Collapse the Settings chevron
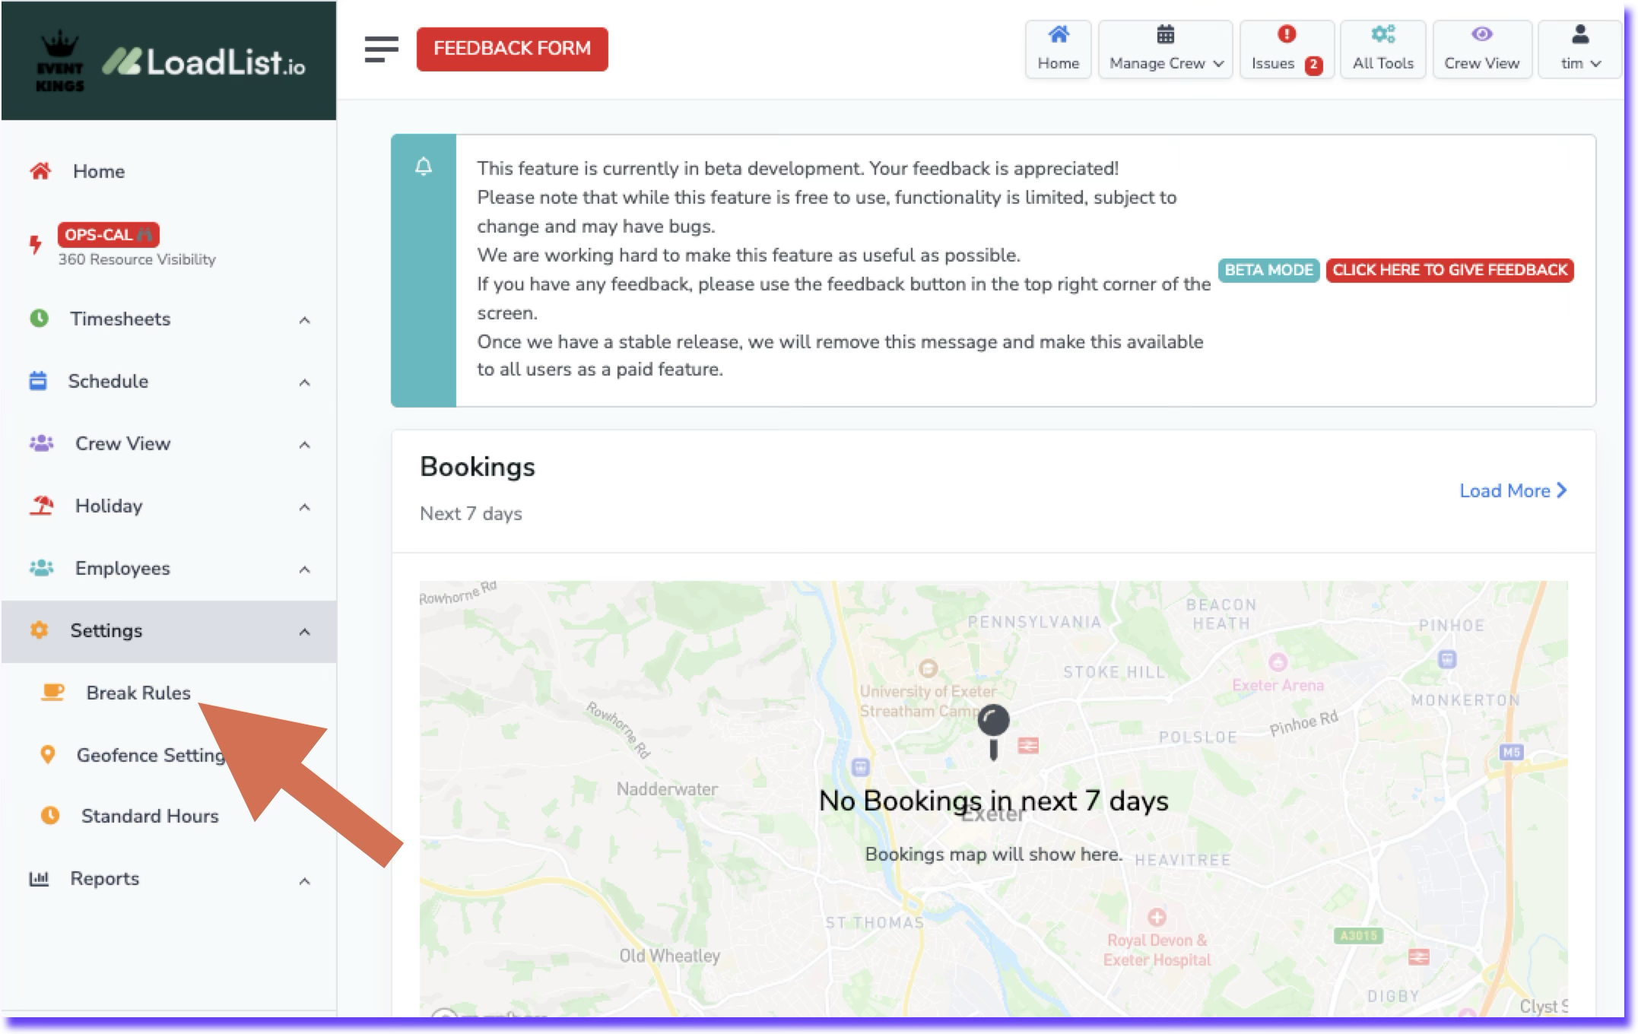Viewport: 1638px width, 1034px height. coord(304,632)
